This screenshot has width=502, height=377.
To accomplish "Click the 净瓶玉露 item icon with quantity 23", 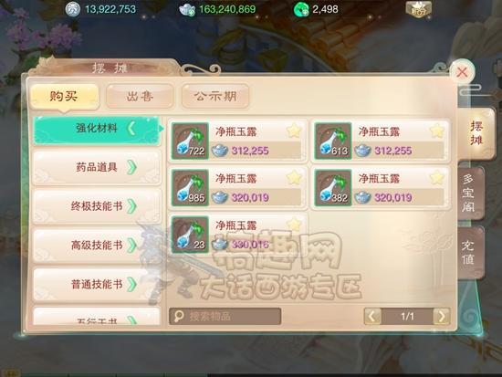I will pyautogui.click(x=190, y=235).
